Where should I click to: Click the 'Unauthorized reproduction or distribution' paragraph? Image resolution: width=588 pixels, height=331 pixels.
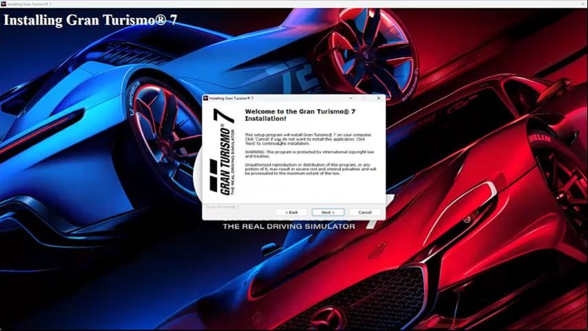[x=311, y=169]
